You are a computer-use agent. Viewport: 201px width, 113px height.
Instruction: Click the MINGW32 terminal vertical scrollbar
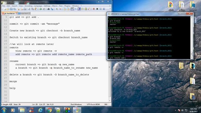[192, 38]
